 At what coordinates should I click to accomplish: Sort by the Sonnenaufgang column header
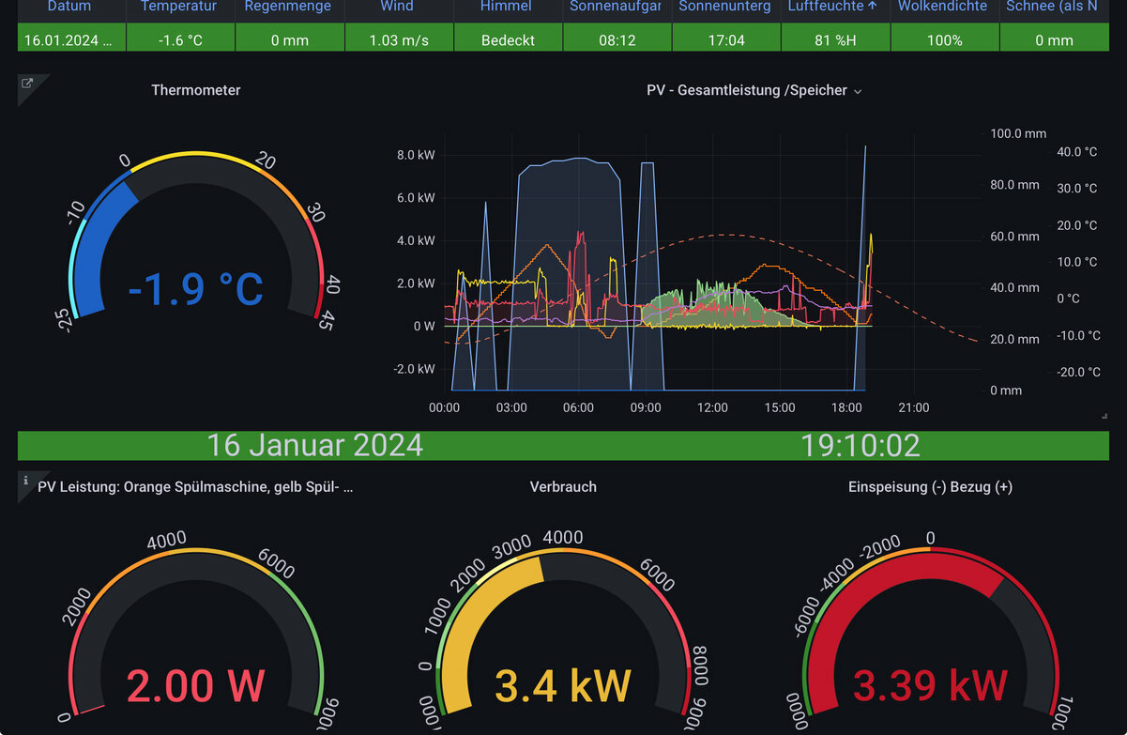[616, 7]
